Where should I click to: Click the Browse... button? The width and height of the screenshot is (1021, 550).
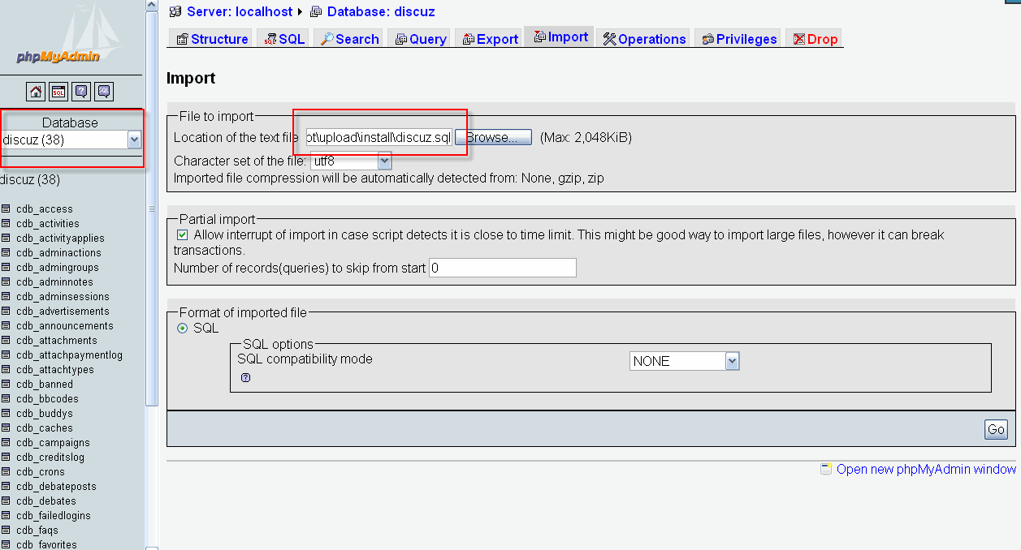coord(493,137)
